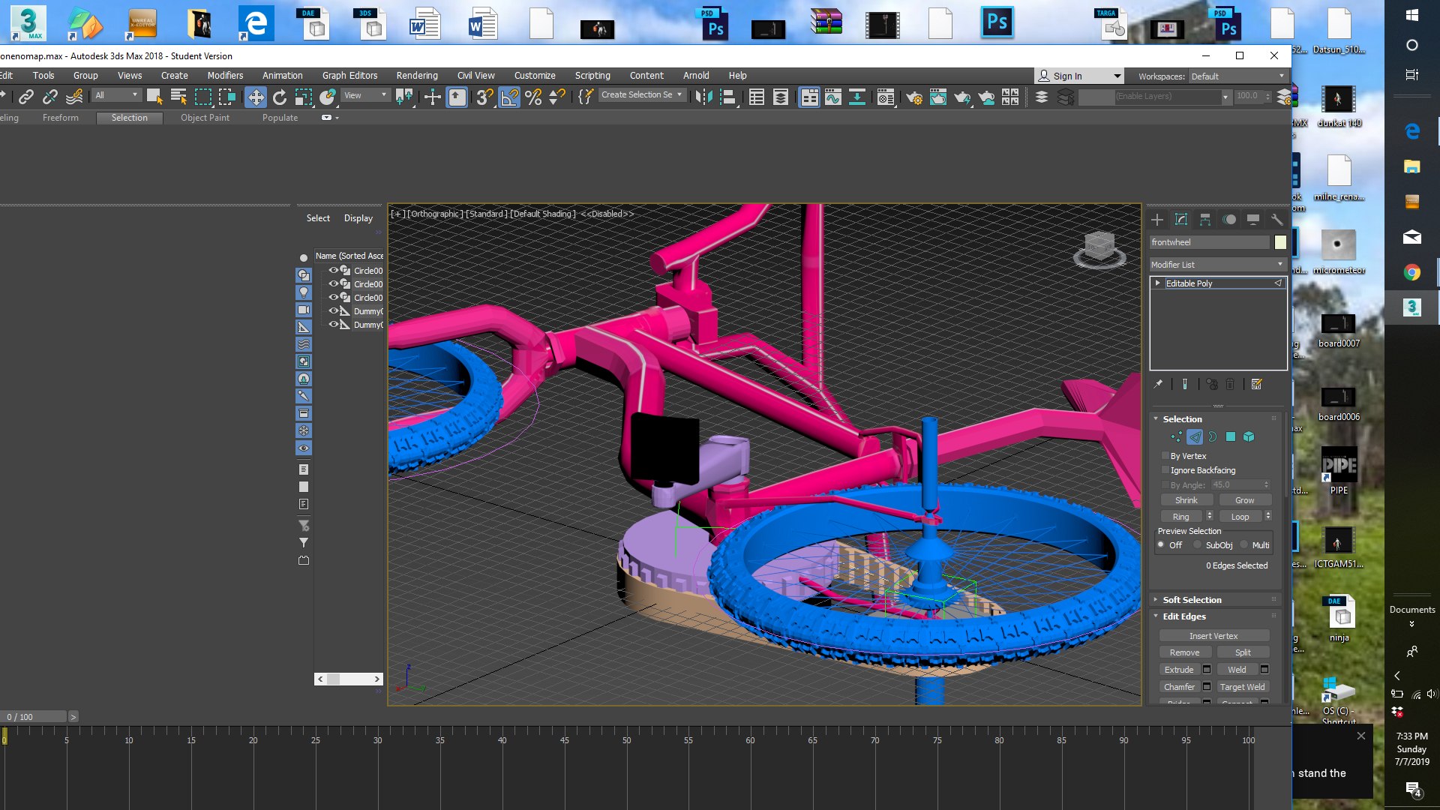Click the Grow selection button
The width and height of the screenshot is (1440, 810).
pos(1244,500)
